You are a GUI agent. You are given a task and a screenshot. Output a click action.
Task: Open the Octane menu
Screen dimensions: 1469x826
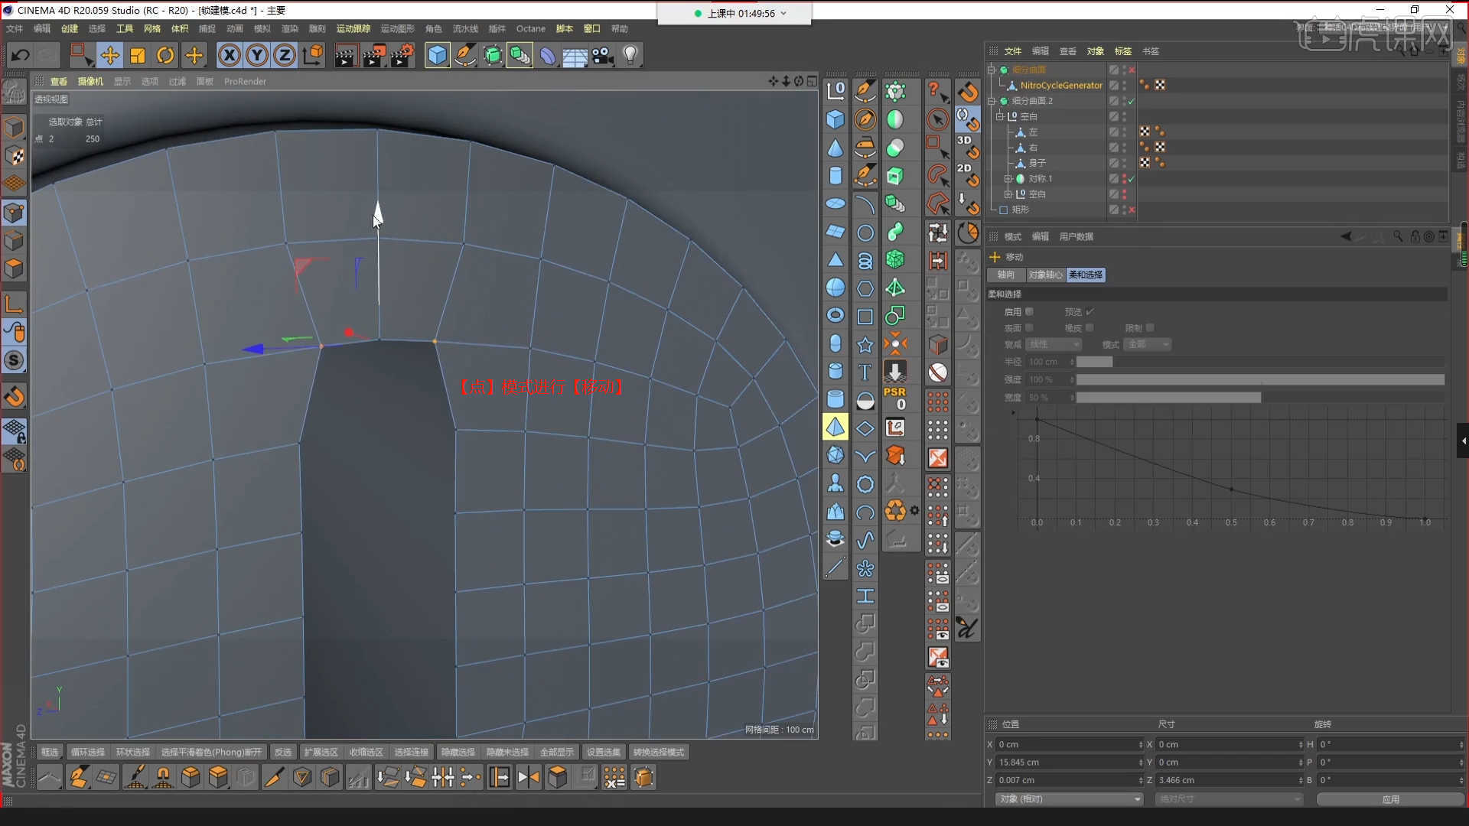(531, 28)
